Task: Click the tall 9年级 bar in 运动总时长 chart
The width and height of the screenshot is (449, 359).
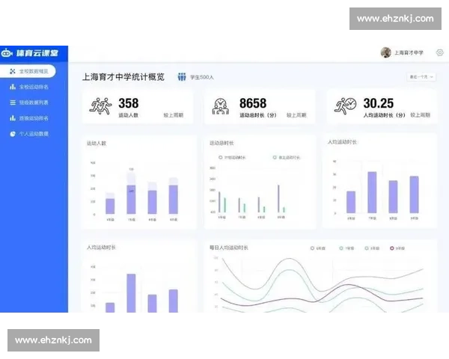Action: coord(278,198)
